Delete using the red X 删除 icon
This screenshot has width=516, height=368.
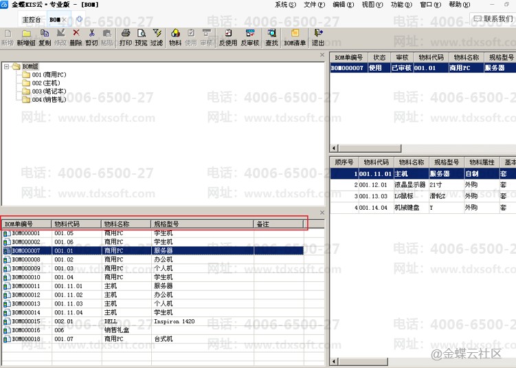76,37
